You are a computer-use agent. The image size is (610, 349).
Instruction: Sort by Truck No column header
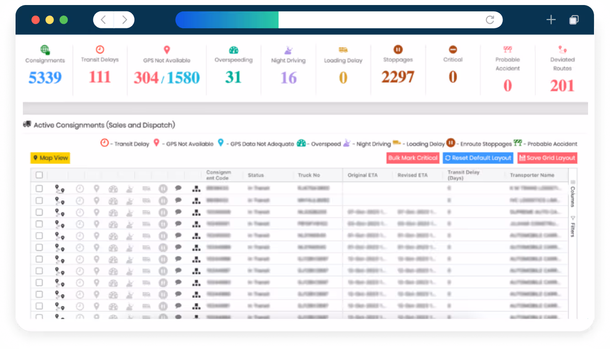[309, 175]
